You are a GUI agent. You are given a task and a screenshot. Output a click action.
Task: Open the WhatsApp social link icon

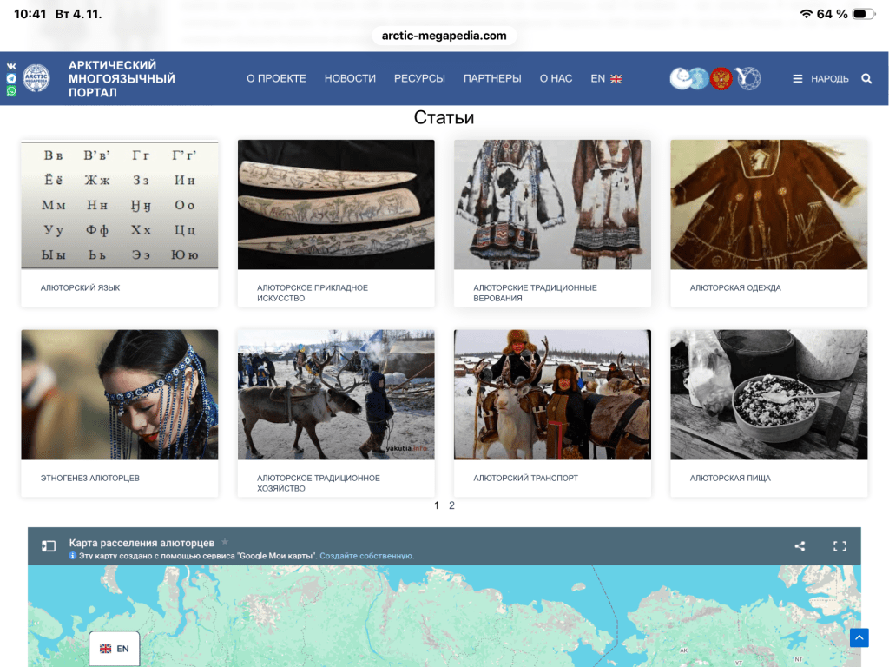(11, 90)
